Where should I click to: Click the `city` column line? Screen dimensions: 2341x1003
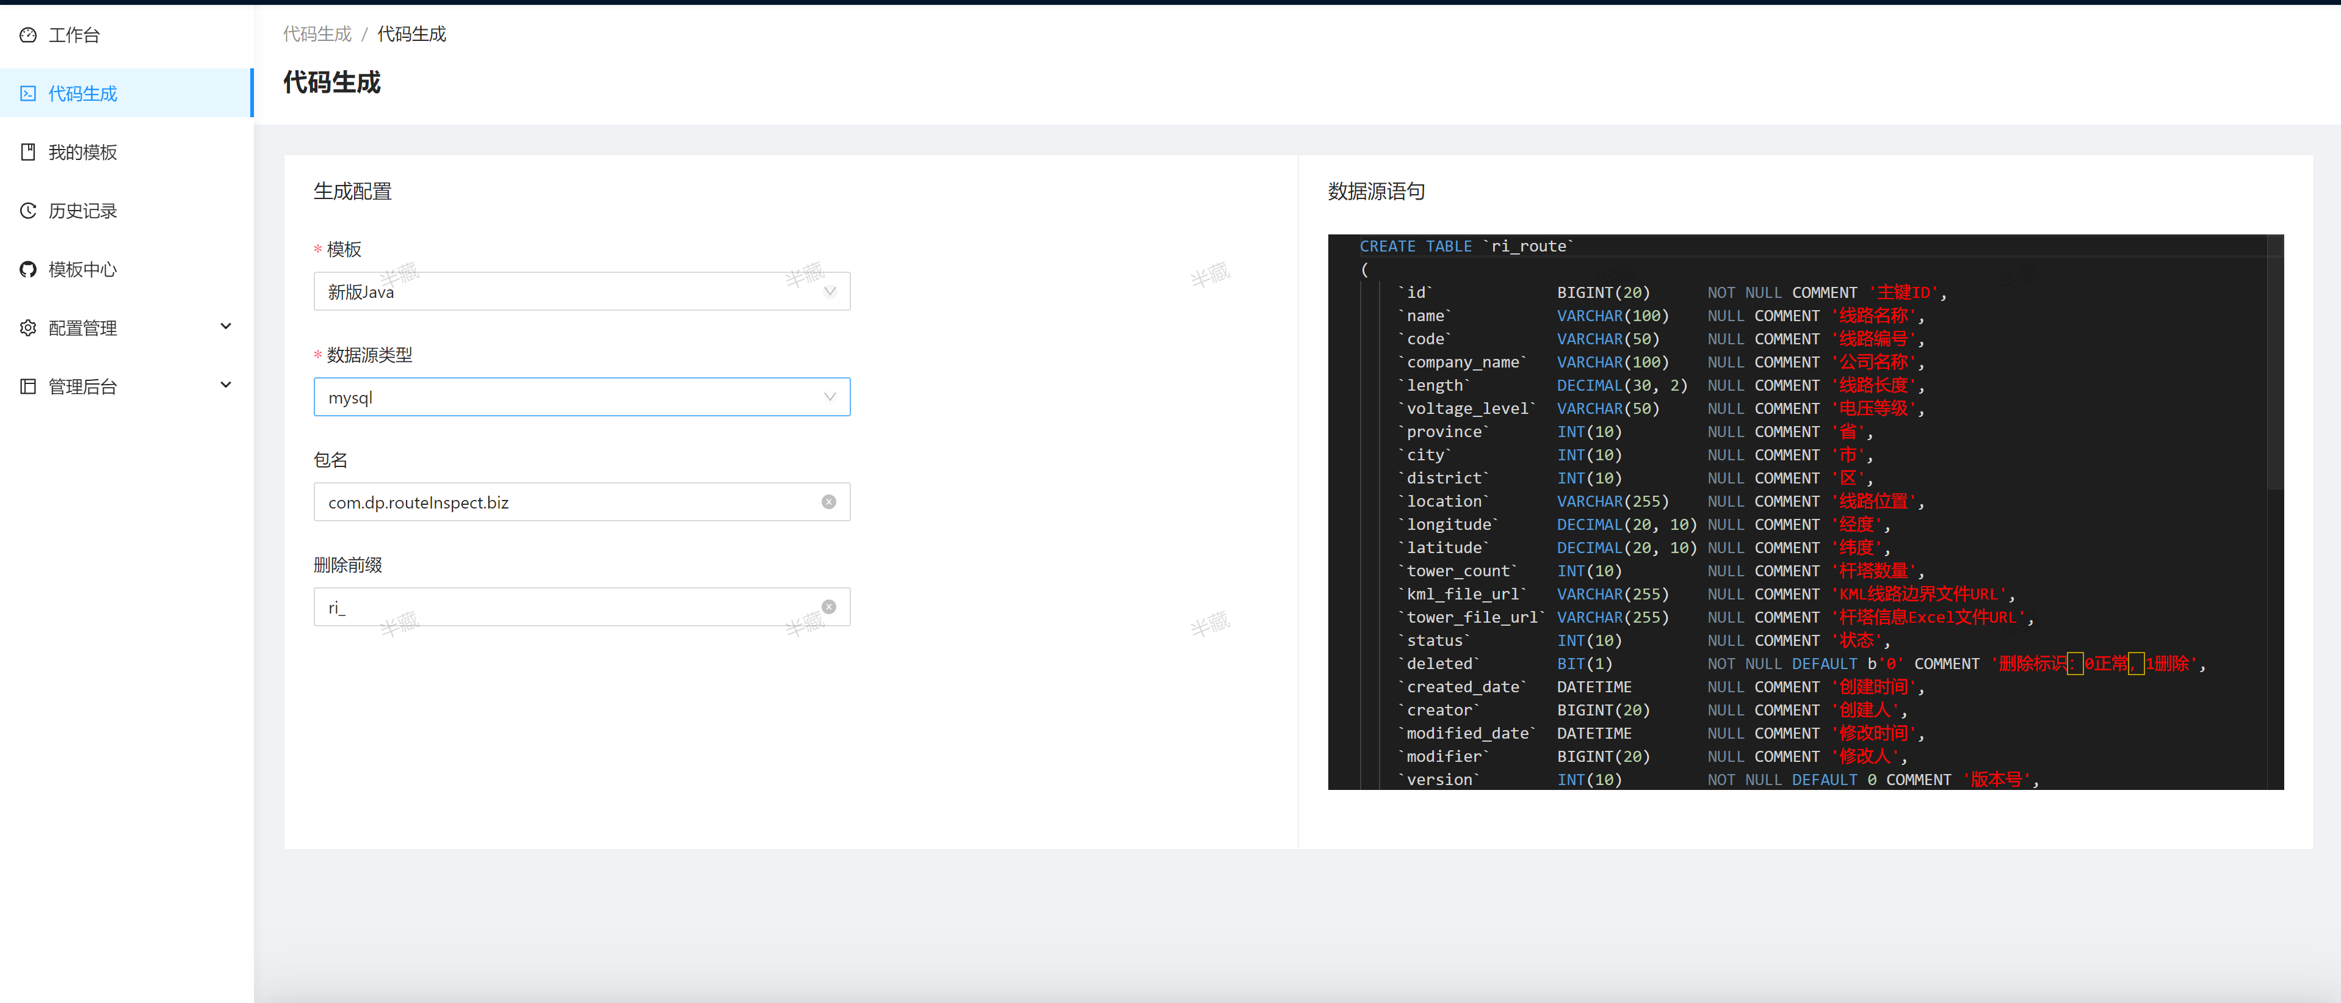(x=1636, y=455)
